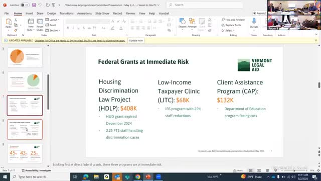Open Customize Quick Access Toolbar dropdown
This screenshot has width=321, height=181.
coord(59,5)
